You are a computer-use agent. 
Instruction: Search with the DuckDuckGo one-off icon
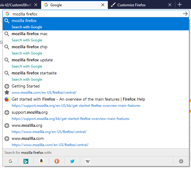click(x=57, y=161)
